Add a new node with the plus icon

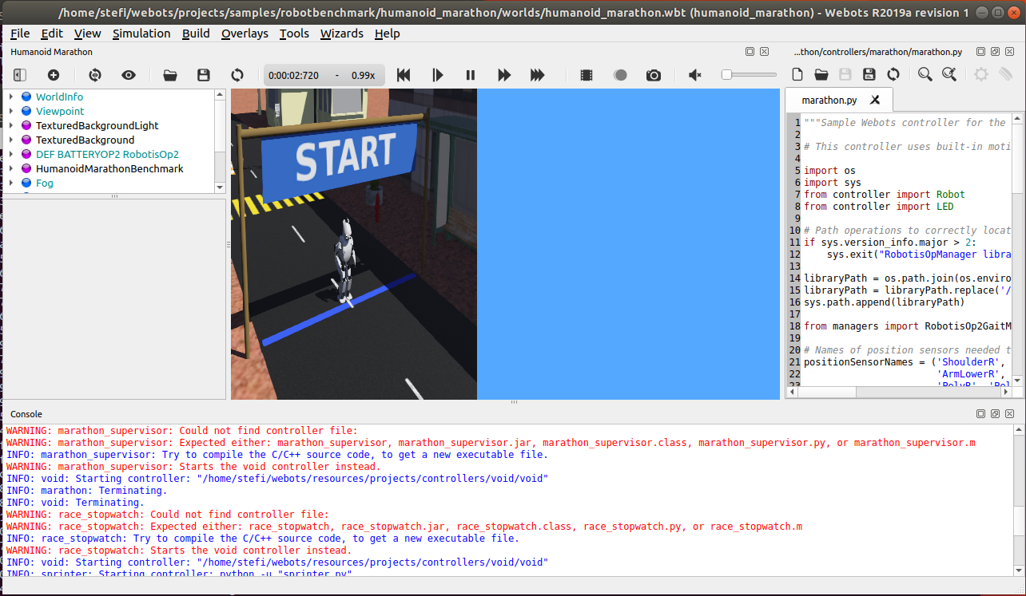coord(52,74)
